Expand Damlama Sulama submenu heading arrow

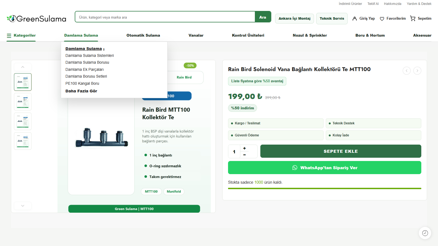tap(104, 49)
